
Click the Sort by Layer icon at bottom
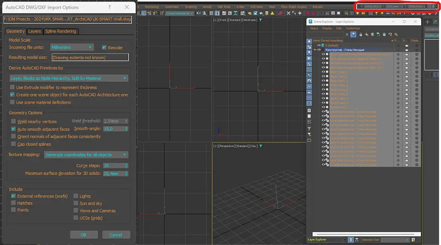pyautogui.click(x=351, y=240)
